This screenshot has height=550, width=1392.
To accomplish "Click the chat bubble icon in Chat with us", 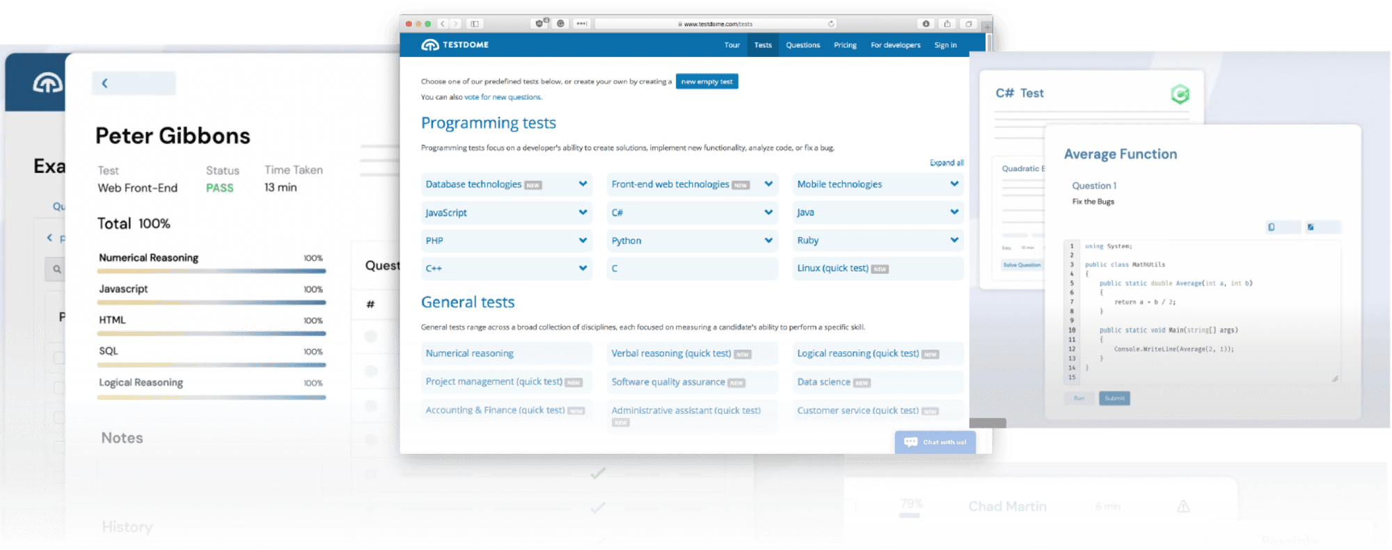I will point(910,442).
